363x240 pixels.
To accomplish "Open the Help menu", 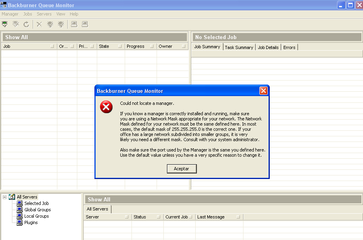I will coord(74,14).
